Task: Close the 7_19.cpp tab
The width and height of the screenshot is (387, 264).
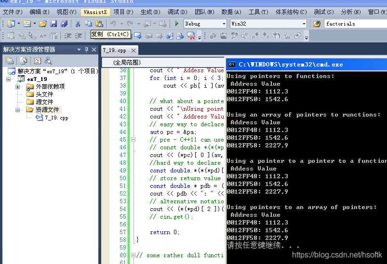Action: click(133, 51)
